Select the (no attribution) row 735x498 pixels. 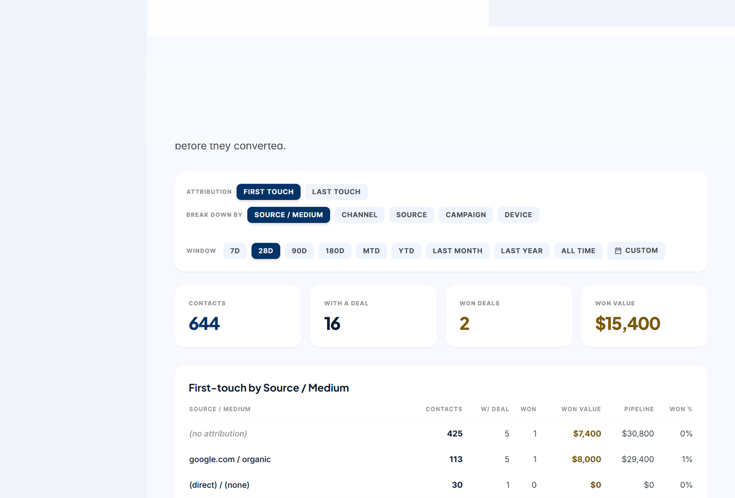point(440,434)
